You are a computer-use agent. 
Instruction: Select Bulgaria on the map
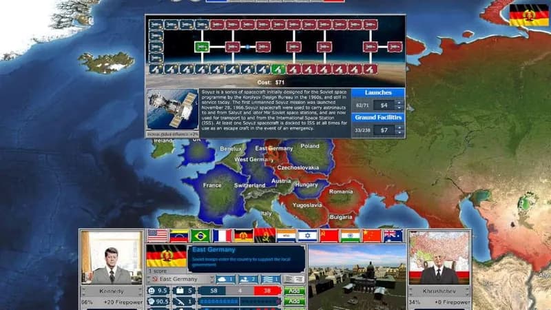click(341, 217)
